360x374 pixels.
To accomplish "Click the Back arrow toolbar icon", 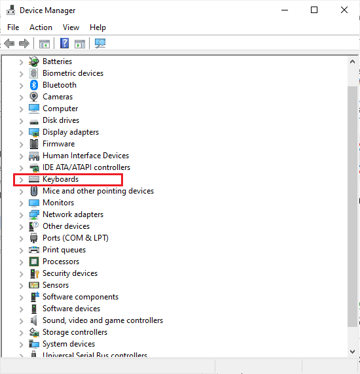I will [9, 44].
